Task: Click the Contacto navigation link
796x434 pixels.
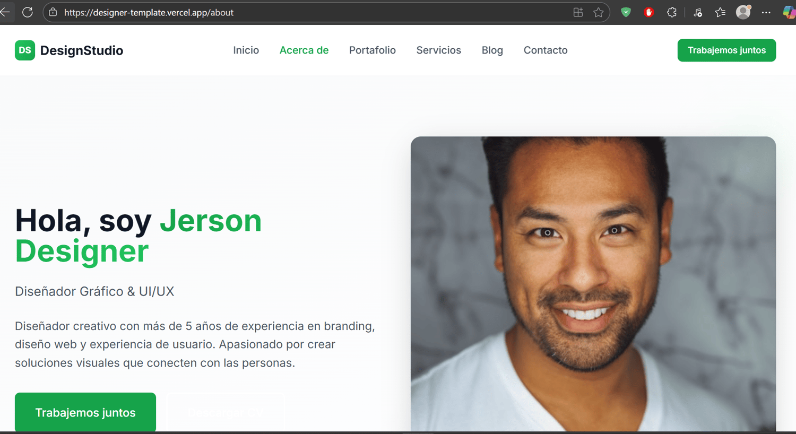Action: coord(546,50)
